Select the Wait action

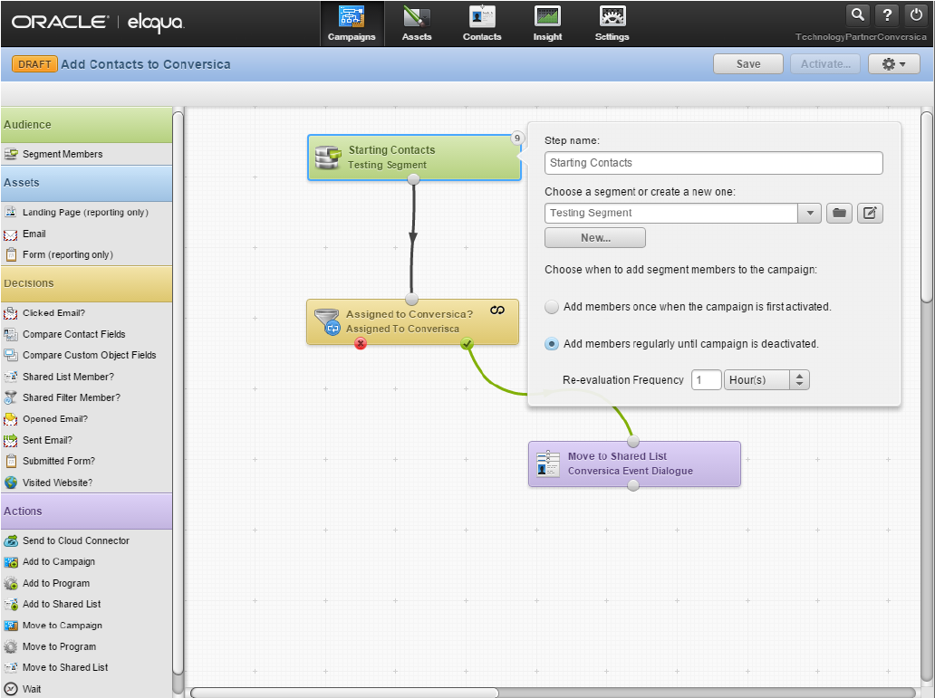86,688
